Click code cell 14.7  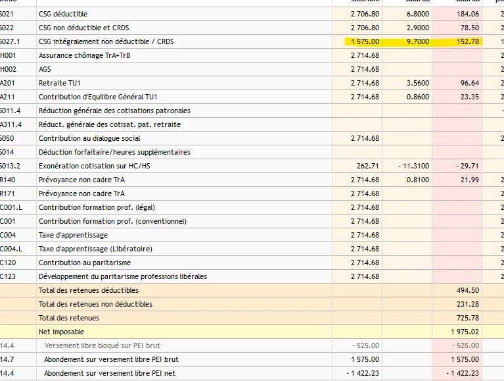(7, 360)
